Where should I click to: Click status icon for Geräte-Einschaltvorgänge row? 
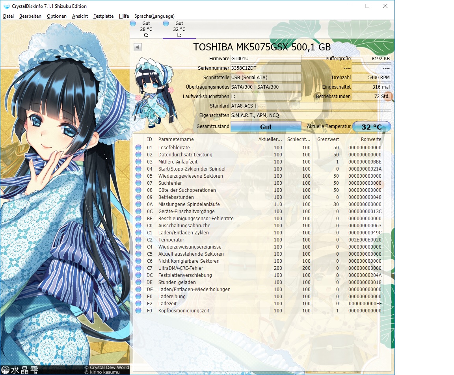click(138, 211)
